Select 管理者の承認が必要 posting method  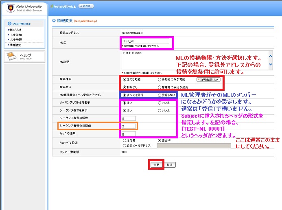[160, 87]
